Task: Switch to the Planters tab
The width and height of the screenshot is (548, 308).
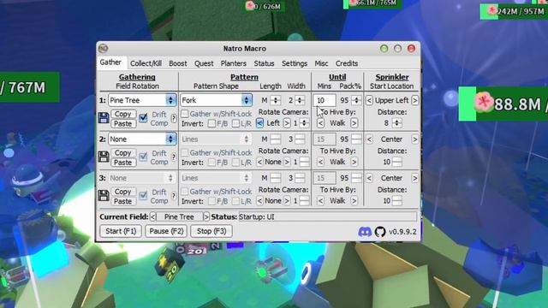Action: [x=234, y=63]
